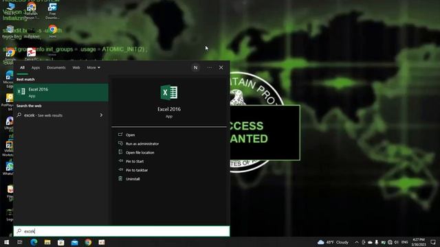Screen dimensions: 440x247
Task: Open the notification center icon
Action: pos(434,242)
